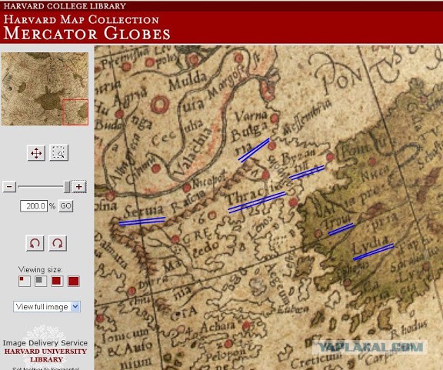Click Lydia label on the map
This screenshot has height=370, width=443.
click(x=370, y=245)
